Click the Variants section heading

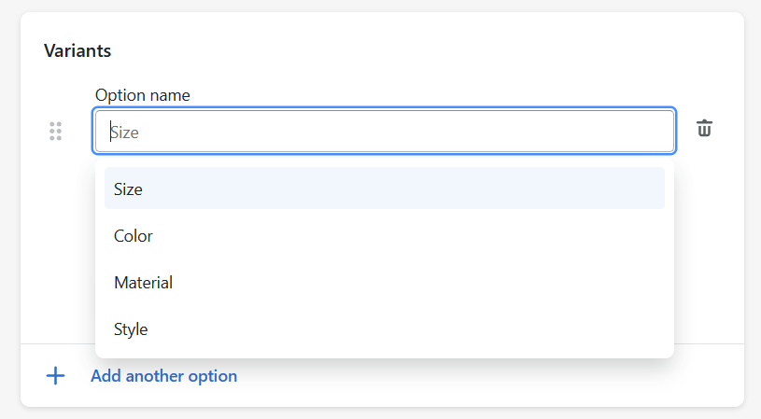[x=78, y=50]
